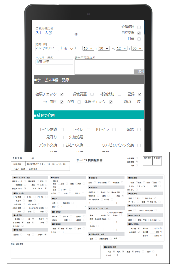Open the end minute dropdown showing 00

137,48
